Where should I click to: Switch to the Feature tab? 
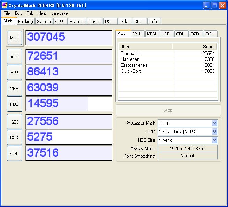77,21
